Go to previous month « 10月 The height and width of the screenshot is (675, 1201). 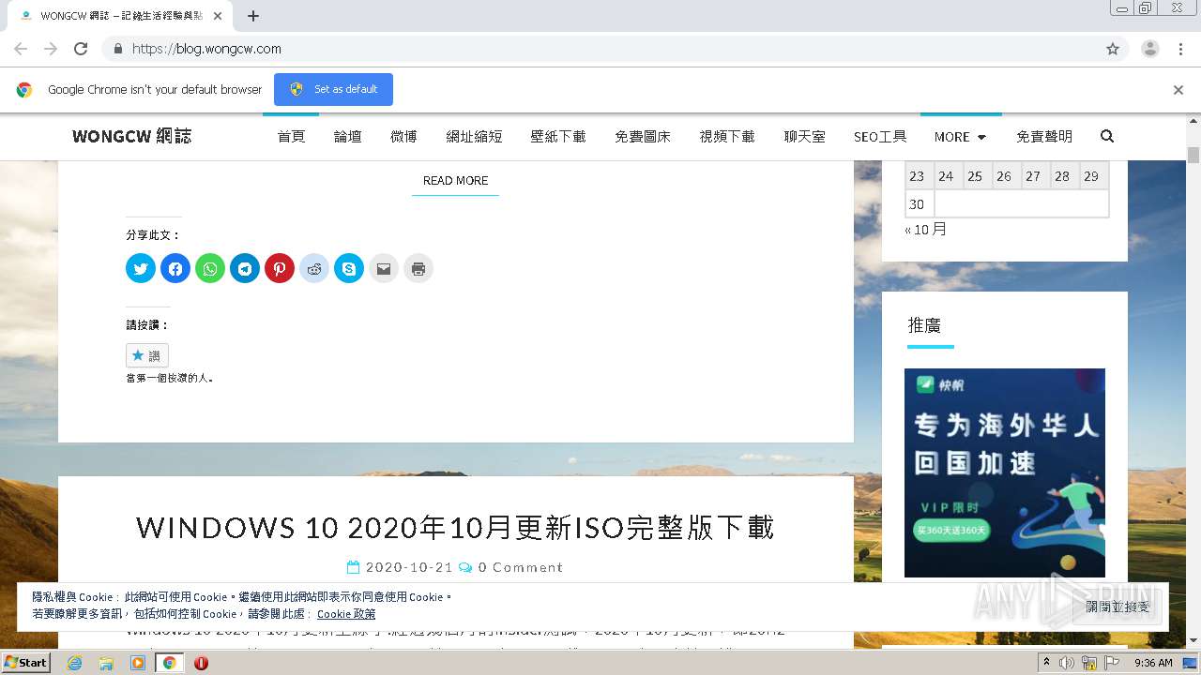926,229
